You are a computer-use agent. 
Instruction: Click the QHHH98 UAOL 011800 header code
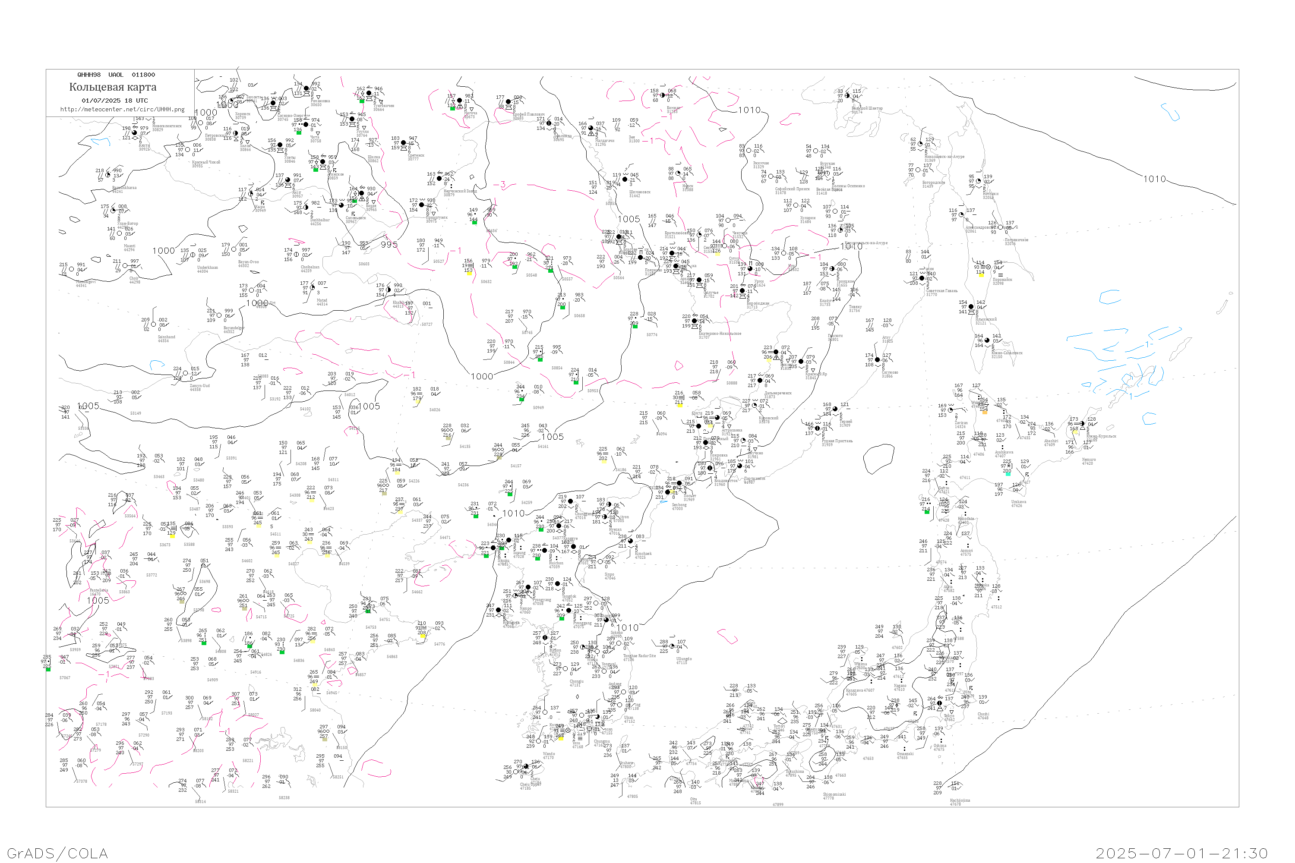click(x=116, y=75)
